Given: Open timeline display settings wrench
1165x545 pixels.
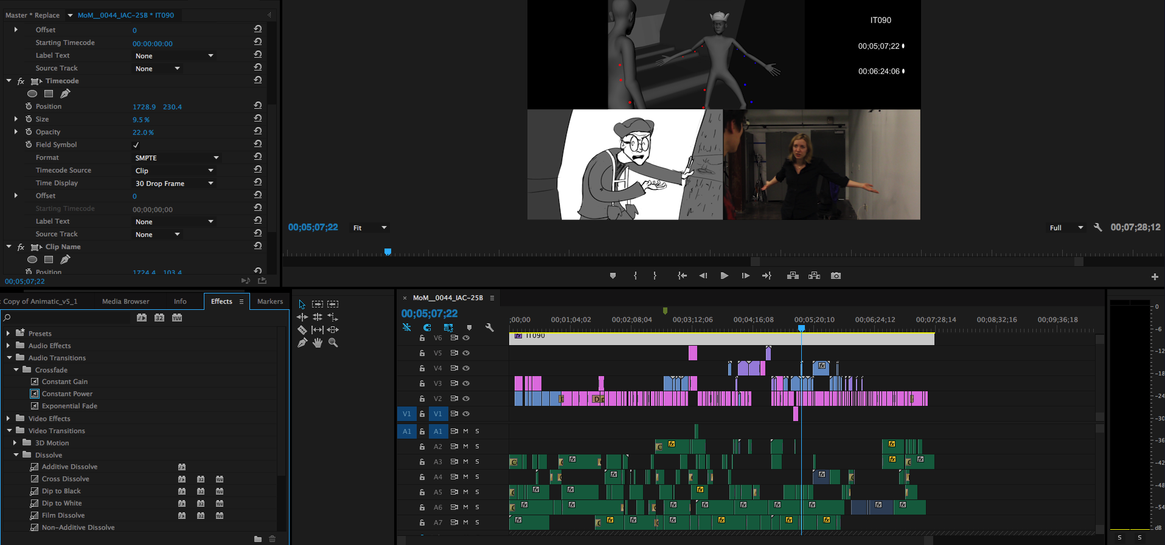Looking at the screenshot, I should pos(489,327).
